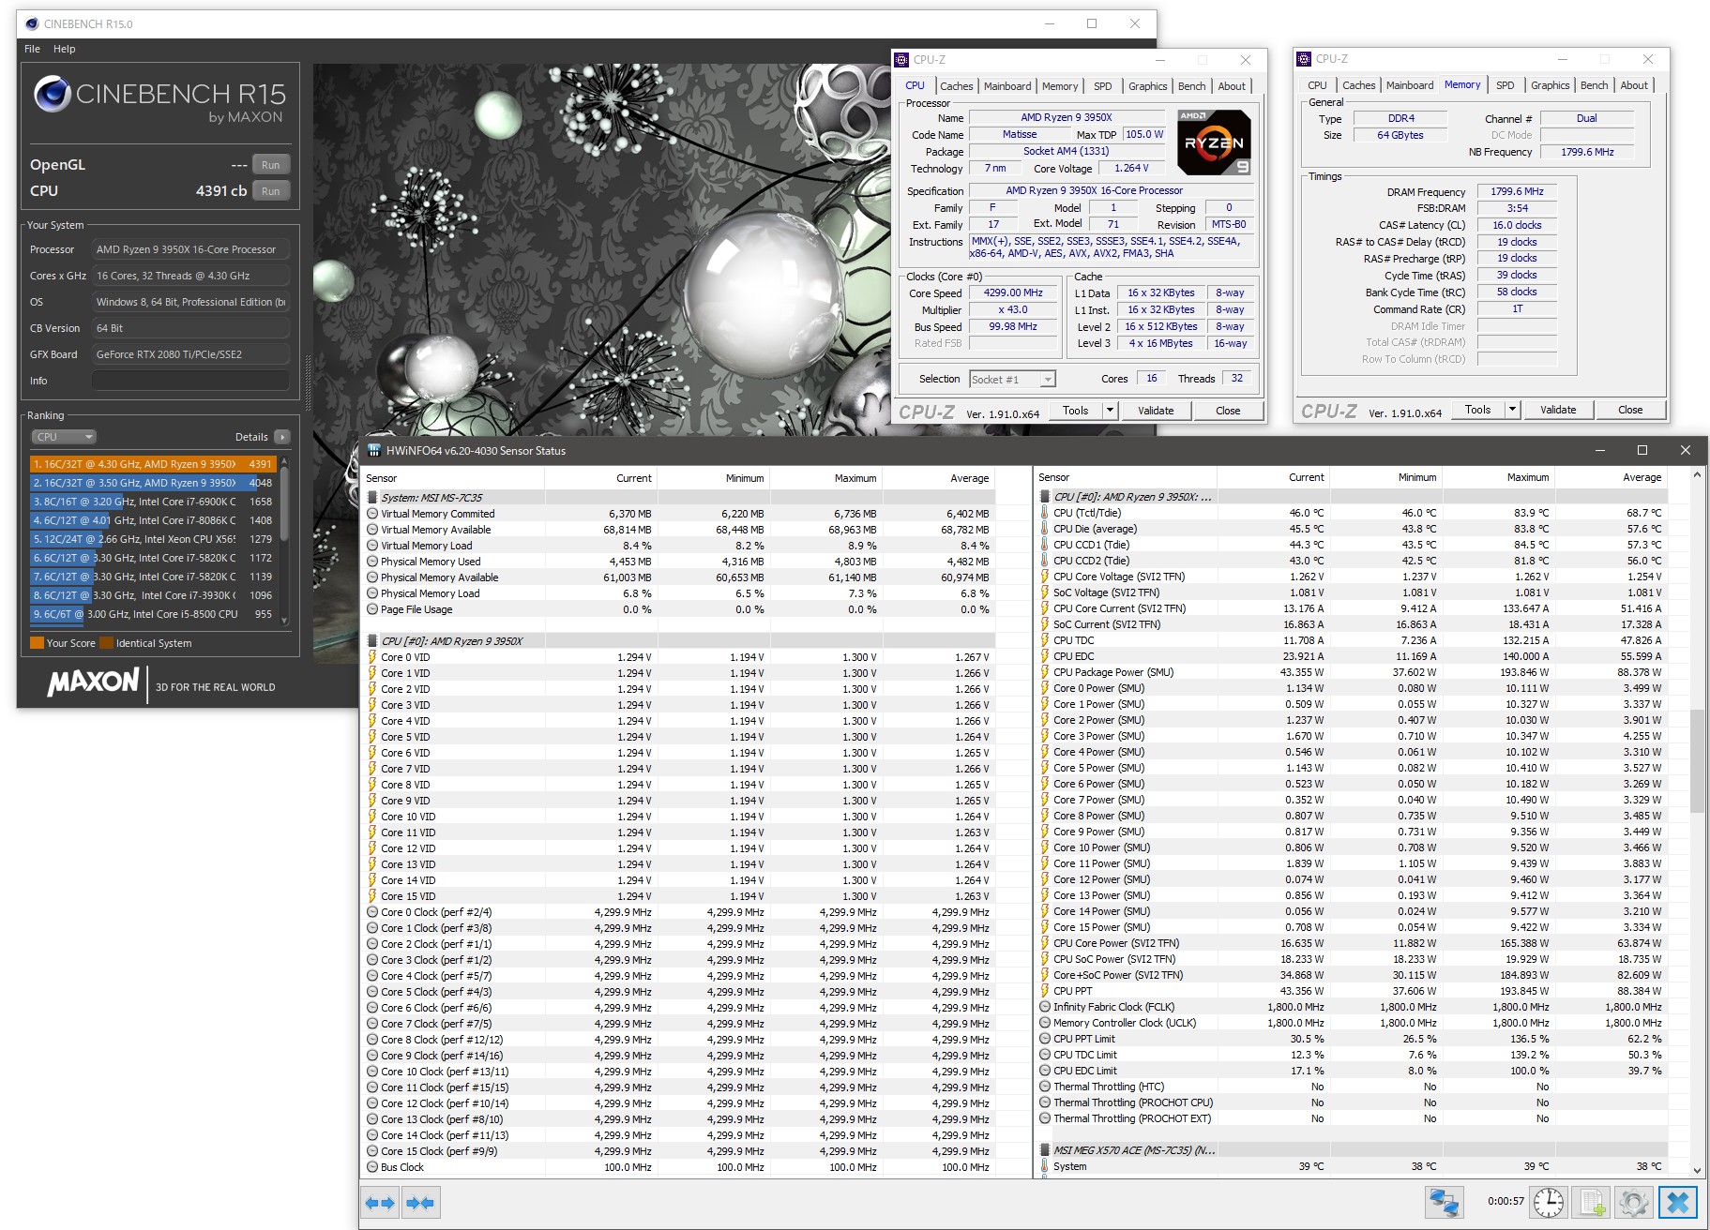Select the Core 15 VID sensor row
The image size is (1710, 1230).
[x=680, y=896]
